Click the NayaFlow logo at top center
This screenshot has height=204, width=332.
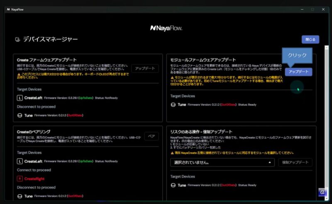[x=166, y=28]
